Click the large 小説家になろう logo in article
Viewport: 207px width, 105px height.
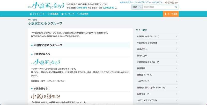46,62
